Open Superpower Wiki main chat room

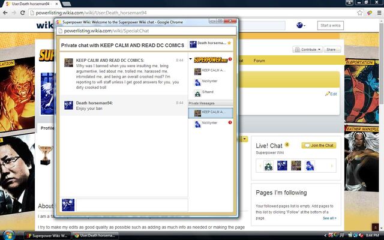tap(211, 60)
